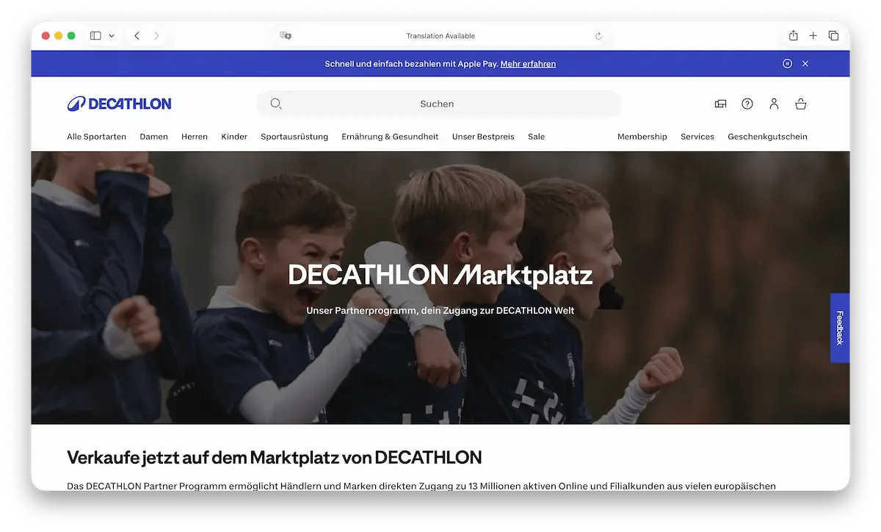Click the Schnell und einfach bezahlen banner text
The width and height of the screenshot is (881, 532).
point(411,64)
